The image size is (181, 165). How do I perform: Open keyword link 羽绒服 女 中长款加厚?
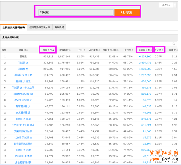(x=23, y=88)
